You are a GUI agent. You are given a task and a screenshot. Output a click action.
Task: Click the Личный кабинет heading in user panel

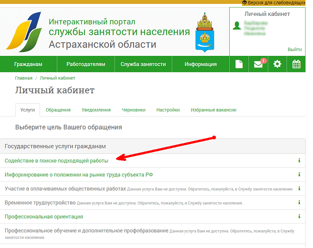point(267,14)
